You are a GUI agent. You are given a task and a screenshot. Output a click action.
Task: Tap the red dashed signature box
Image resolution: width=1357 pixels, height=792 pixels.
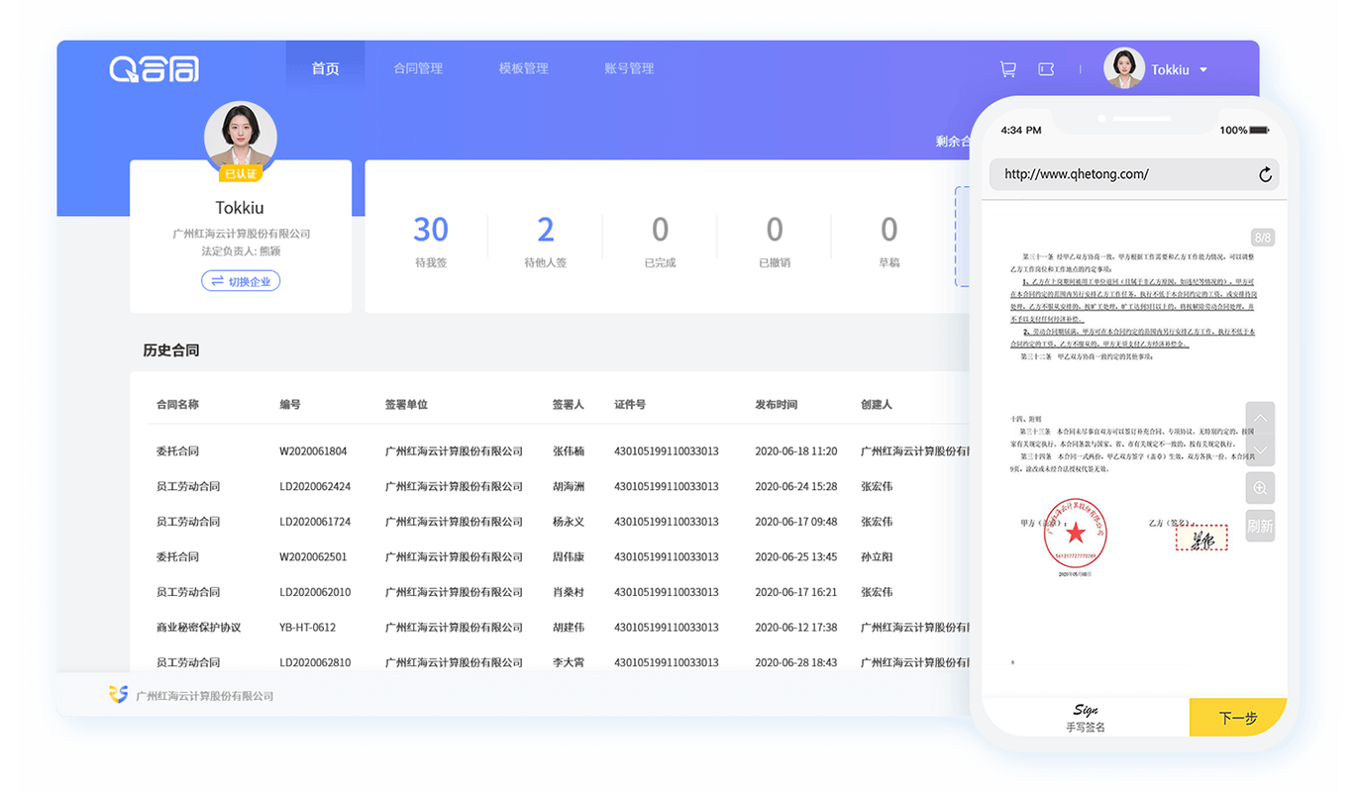[1201, 538]
